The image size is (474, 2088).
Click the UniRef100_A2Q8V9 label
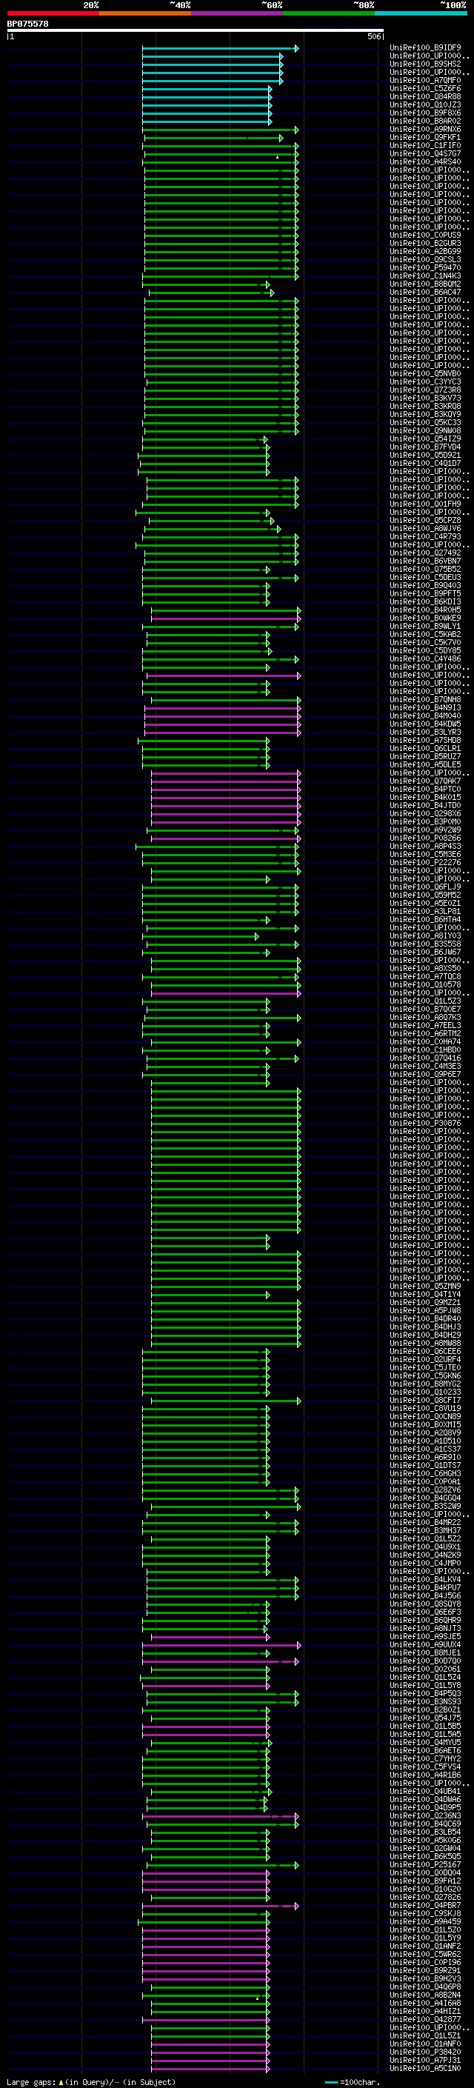(425, 1432)
